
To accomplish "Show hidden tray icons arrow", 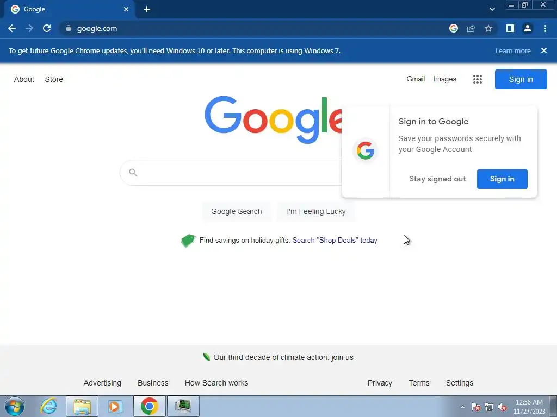I will 462,407.
